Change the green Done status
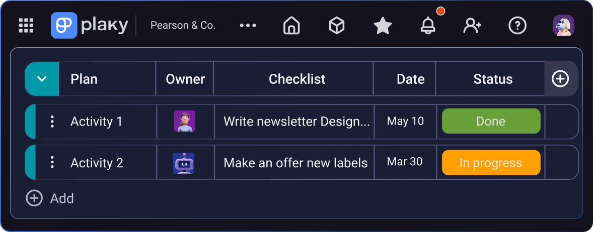593x232 pixels. coord(491,122)
